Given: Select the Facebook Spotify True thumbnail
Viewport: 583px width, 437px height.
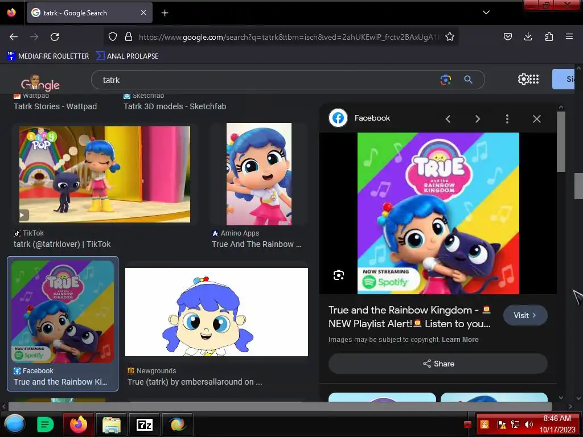Looking at the screenshot, I should tap(63, 312).
